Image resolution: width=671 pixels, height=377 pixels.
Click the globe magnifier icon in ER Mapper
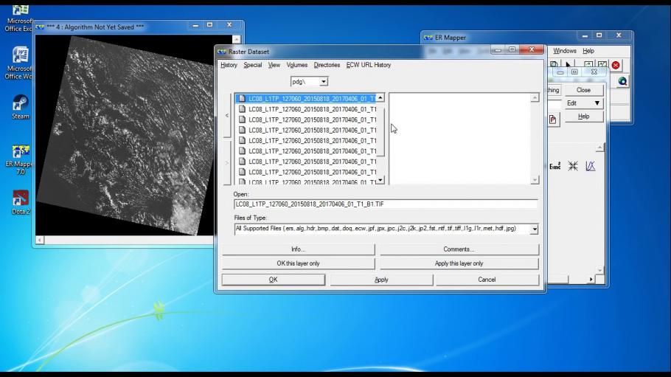click(622, 81)
